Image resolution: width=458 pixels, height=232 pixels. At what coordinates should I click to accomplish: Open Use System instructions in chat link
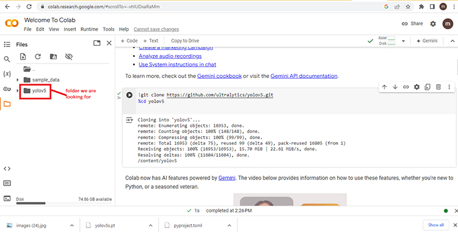[178, 65]
